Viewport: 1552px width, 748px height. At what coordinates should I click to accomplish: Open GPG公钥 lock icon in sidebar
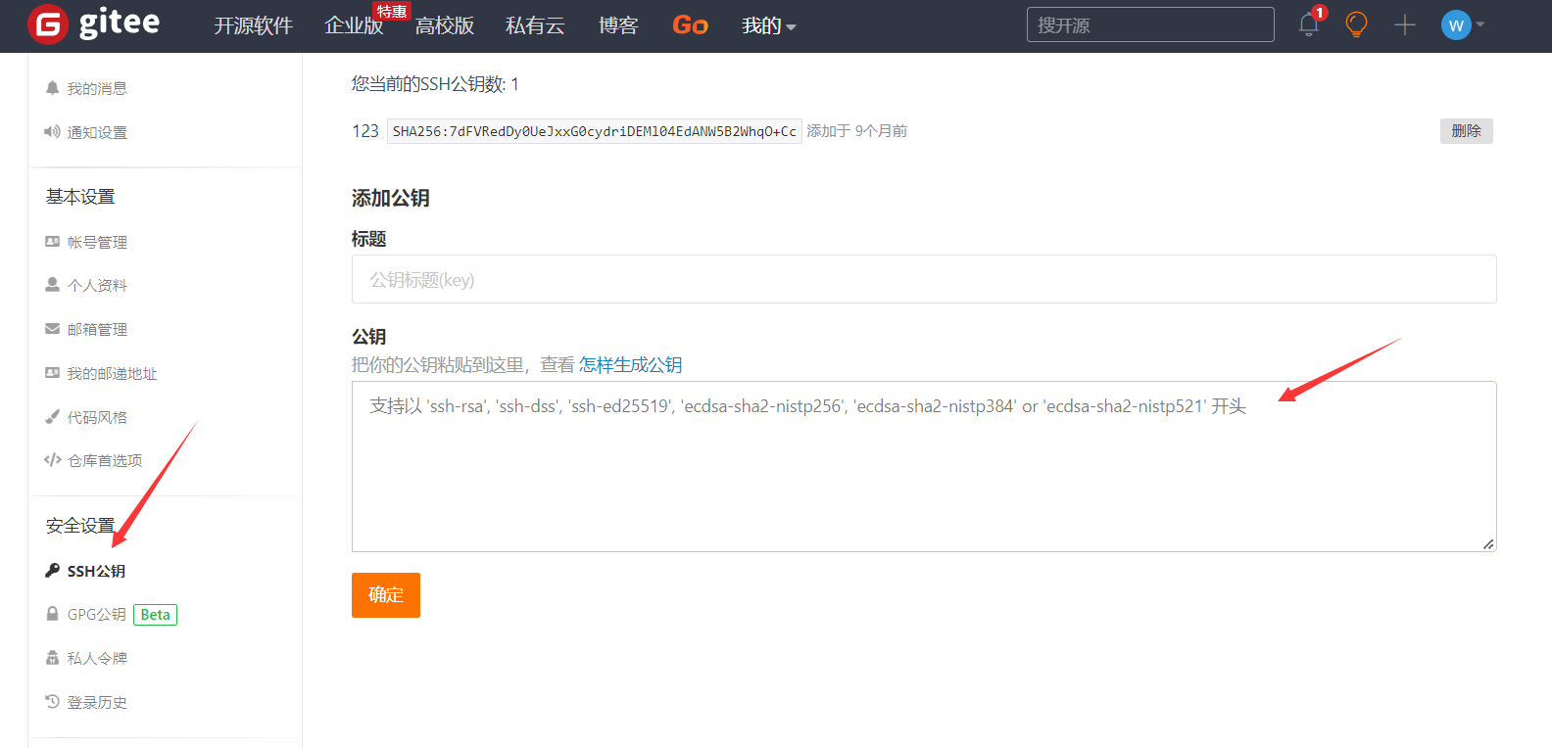coord(53,614)
